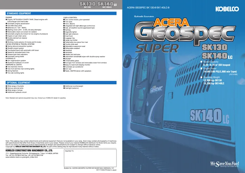Click 'Two cab working lights' list item
Screen dimensions: 245x173
pos(16,73)
